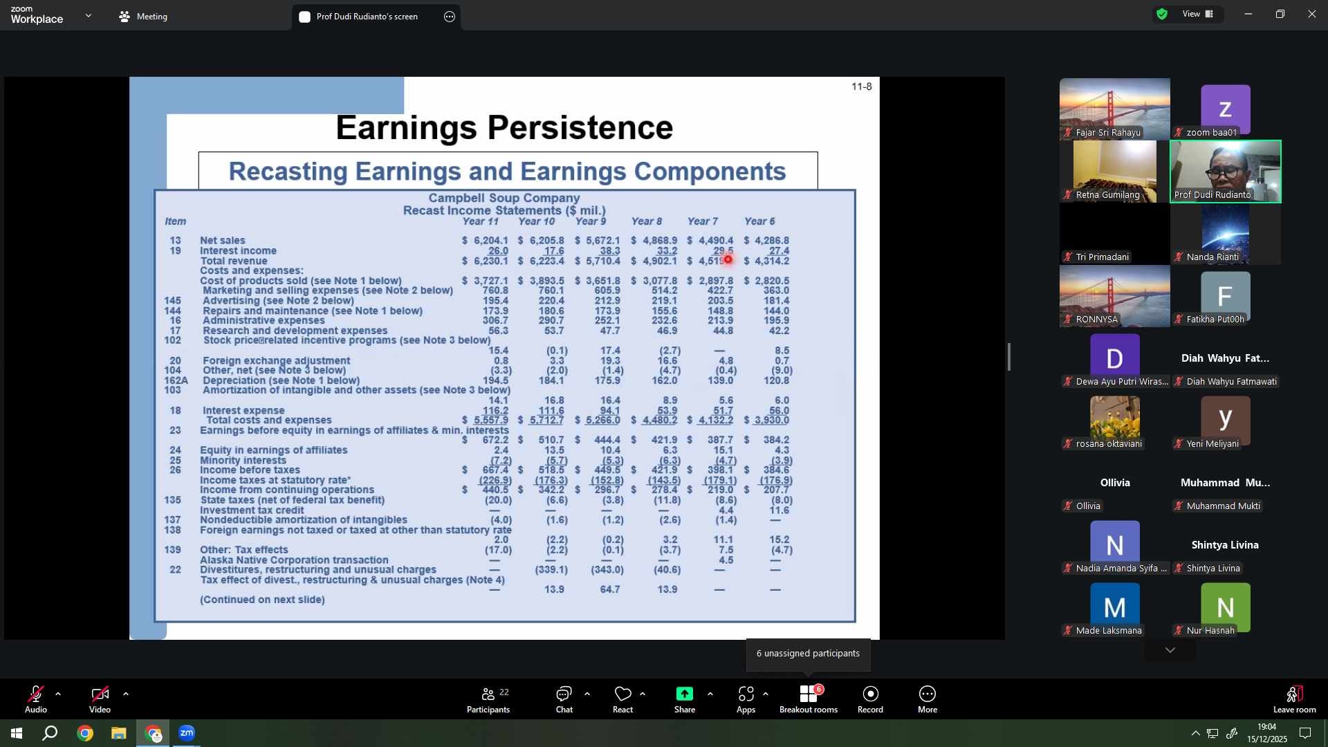Open Breakout rooms
The image size is (1328, 747).
[x=809, y=699]
